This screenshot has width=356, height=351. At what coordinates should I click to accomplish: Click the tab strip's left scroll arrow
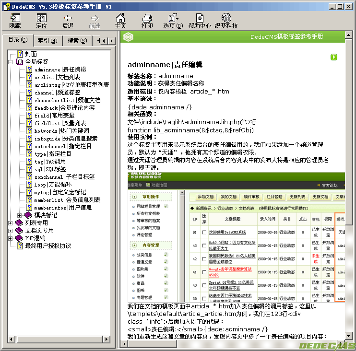point(104,41)
